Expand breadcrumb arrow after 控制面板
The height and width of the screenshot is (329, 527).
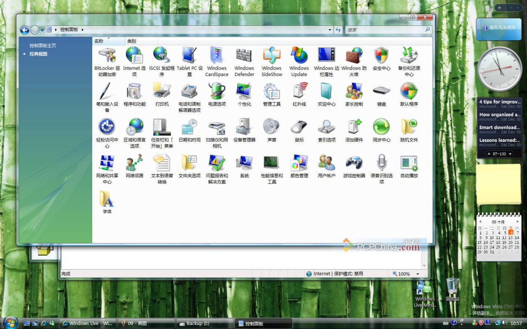pyautogui.click(x=82, y=30)
